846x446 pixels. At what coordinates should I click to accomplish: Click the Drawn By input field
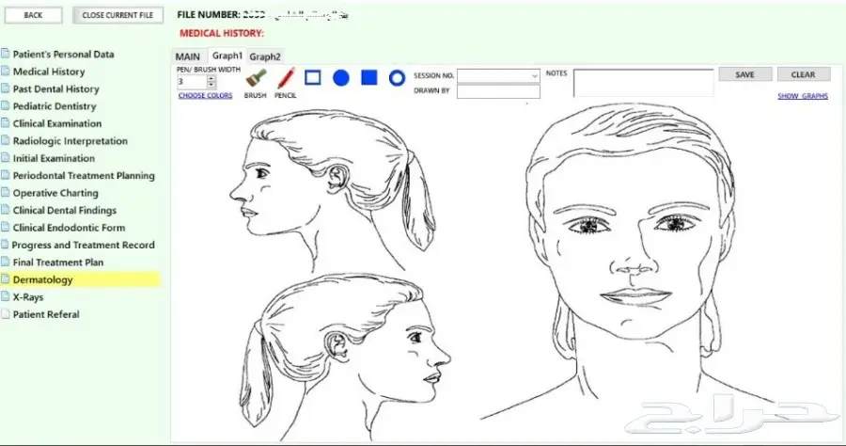tap(498, 91)
